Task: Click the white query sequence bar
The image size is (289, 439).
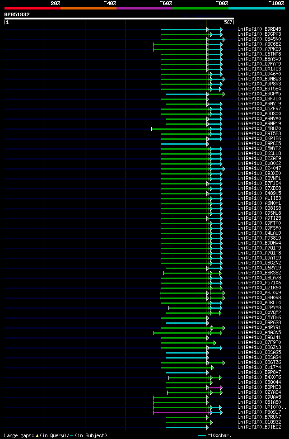Action: 119,19
